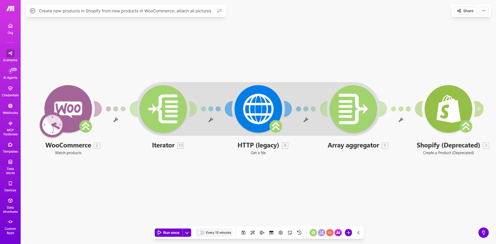Run auto-align magic wand
This screenshot has width=496, height=244.
point(253,233)
